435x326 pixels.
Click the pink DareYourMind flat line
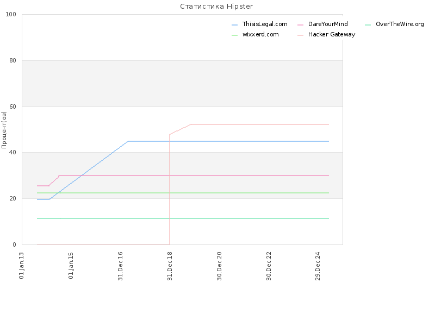[194, 175]
